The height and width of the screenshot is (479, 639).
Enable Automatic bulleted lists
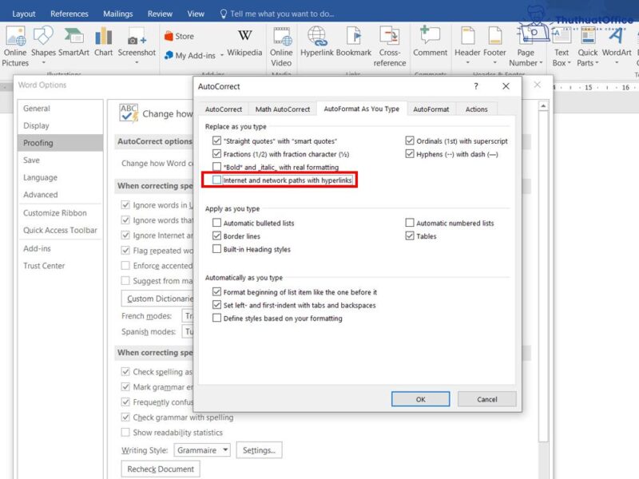[216, 223]
